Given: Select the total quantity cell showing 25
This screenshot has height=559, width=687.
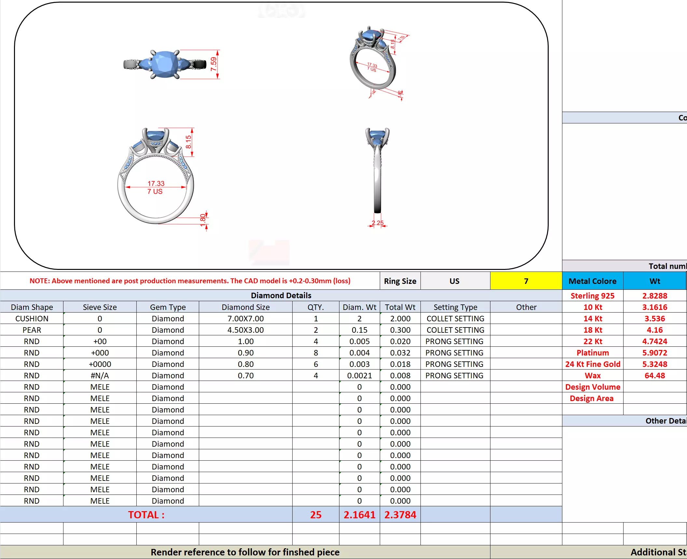Looking at the screenshot, I should (x=315, y=515).
